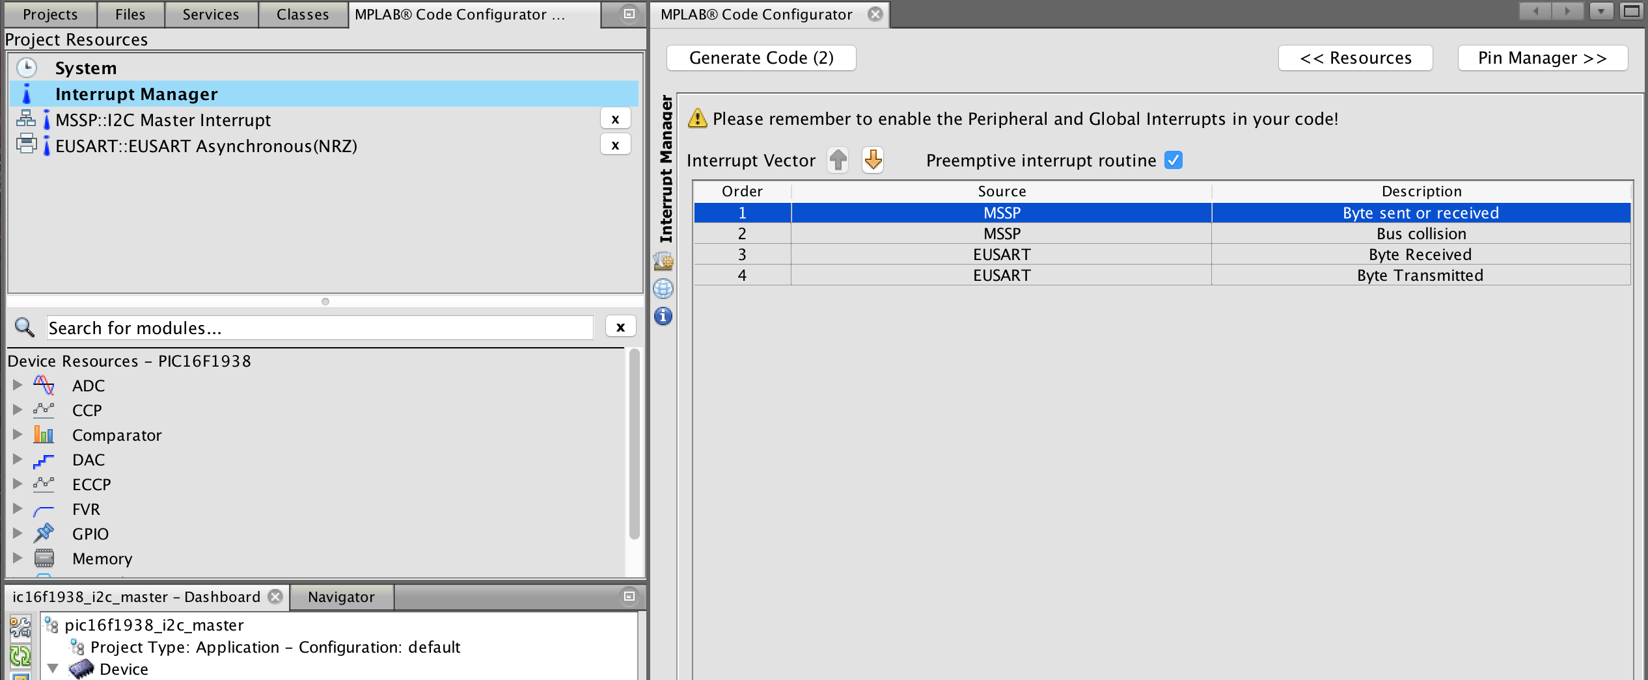Viewport: 1648px width, 680px height.
Task: Switch to the Files tab
Action: (x=130, y=14)
